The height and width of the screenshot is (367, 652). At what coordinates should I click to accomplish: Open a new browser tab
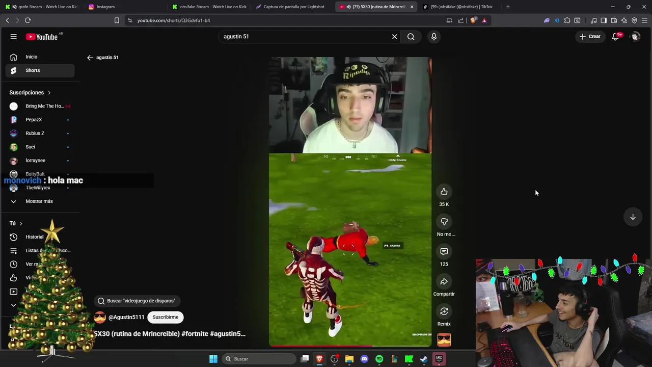[508, 7]
